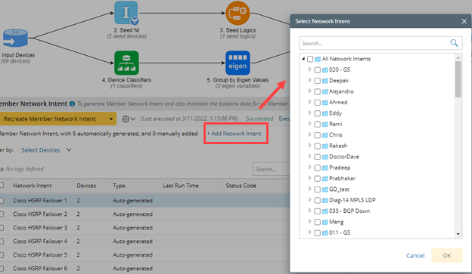Select the Ahmed folder checkbox
This screenshot has width=472, height=274.
[317, 103]
